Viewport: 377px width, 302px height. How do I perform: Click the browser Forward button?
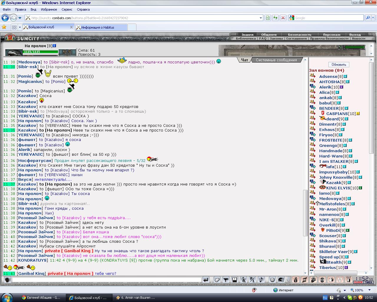point(13,18)
